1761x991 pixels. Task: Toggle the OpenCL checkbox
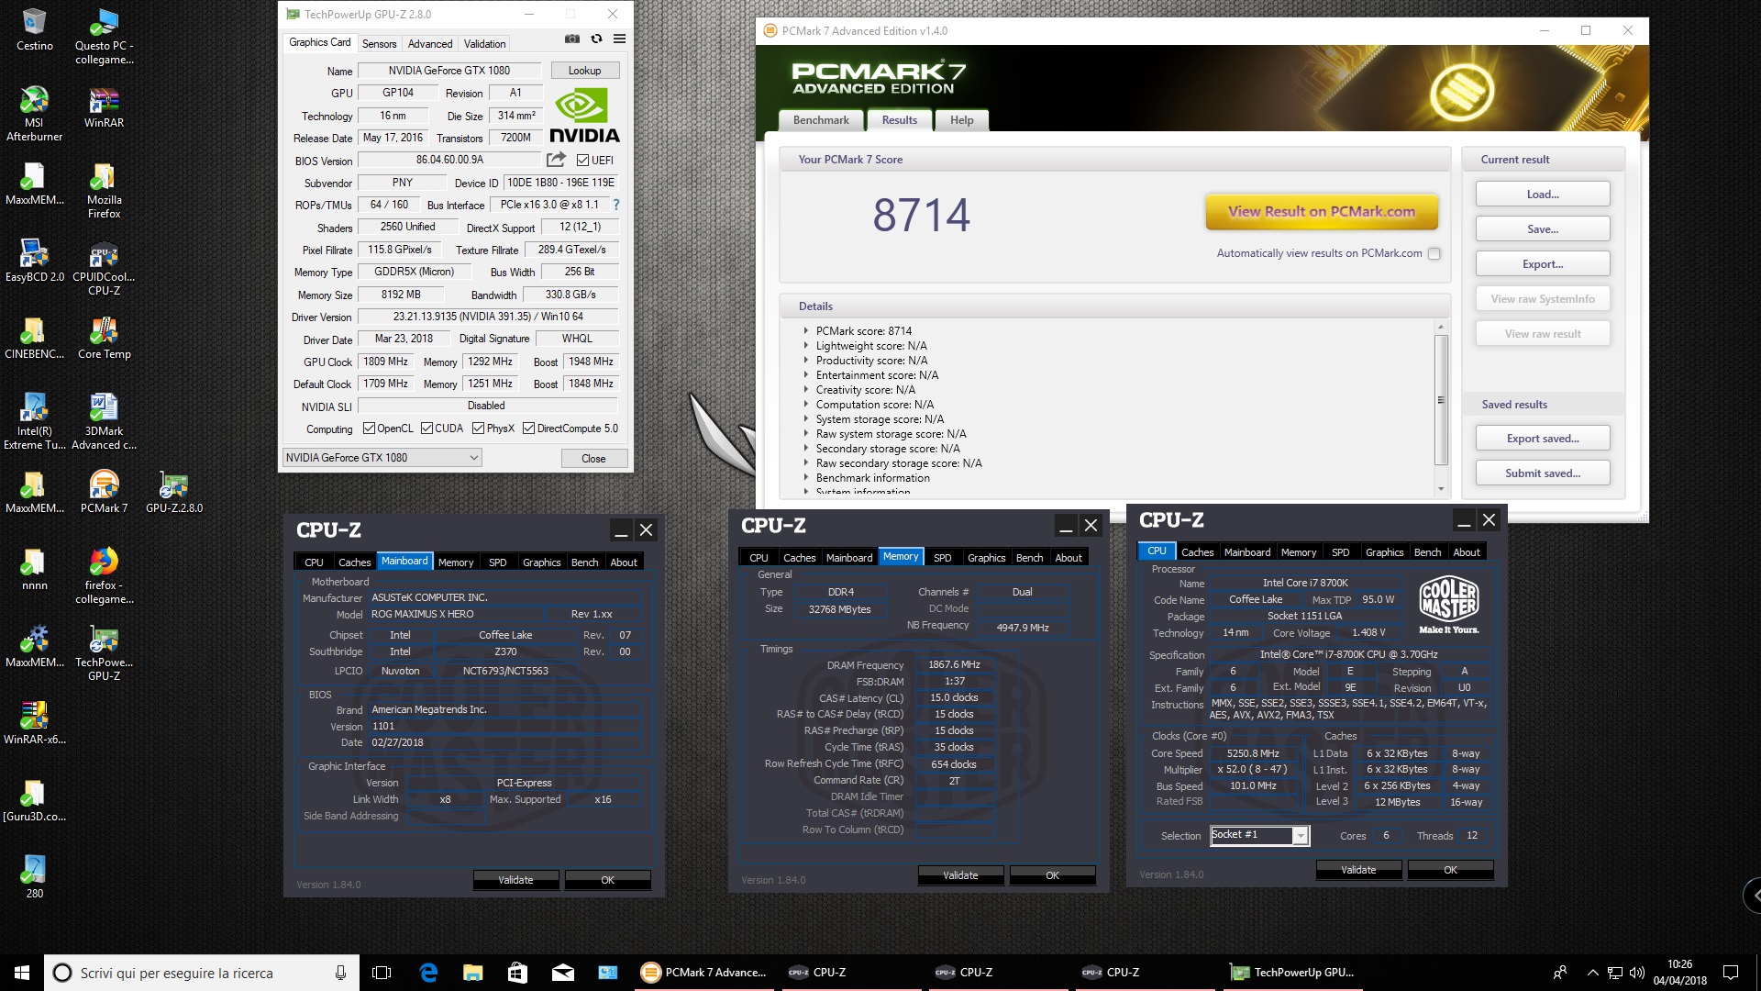click(x=369, y=428)
